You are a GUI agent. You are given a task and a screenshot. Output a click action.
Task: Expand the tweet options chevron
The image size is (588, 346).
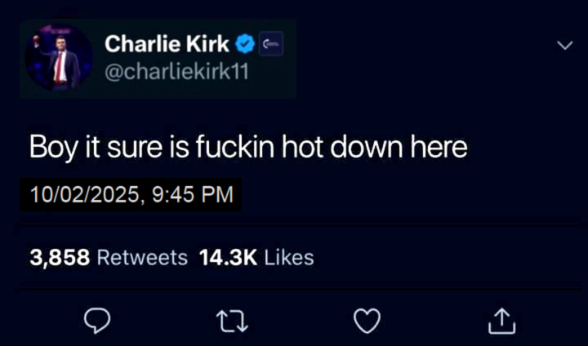565,46
